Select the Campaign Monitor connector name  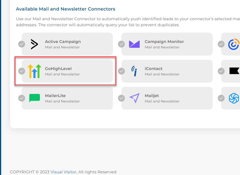pos(164,42)
